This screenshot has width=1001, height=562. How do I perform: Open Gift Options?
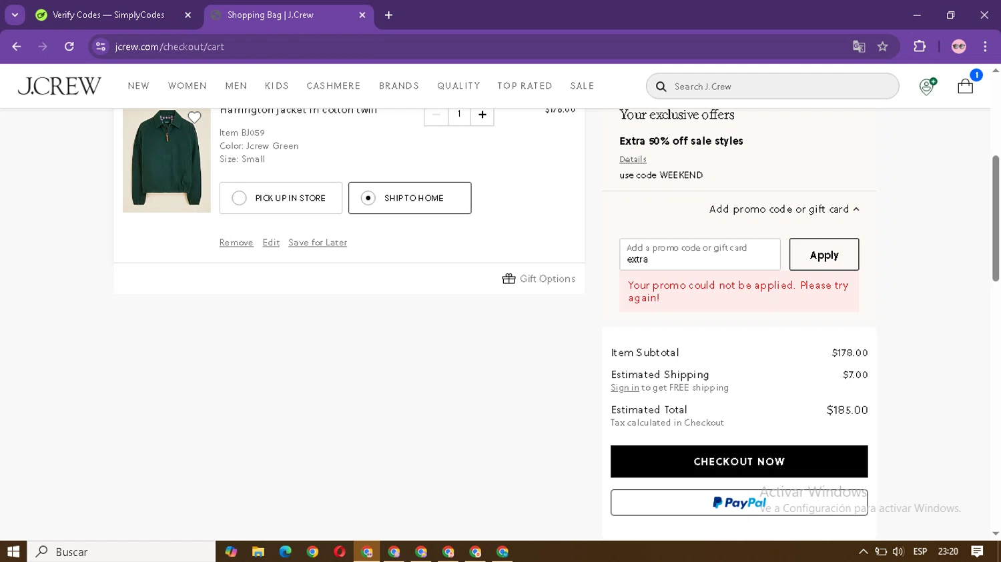[539, 279]
